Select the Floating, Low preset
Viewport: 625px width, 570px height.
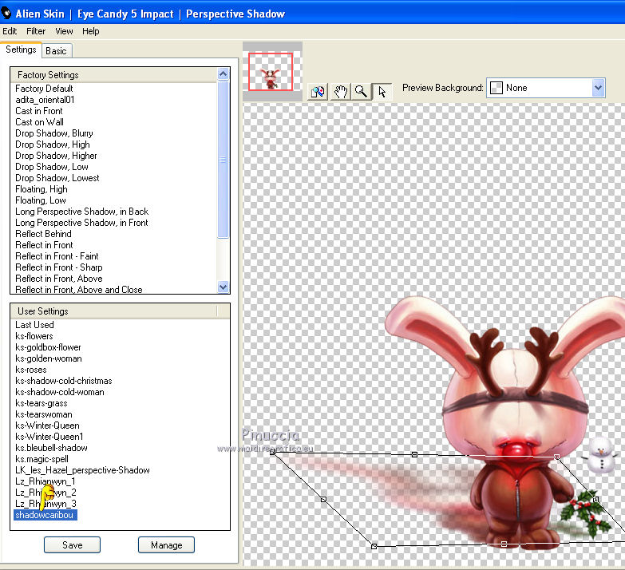point(40,200)
